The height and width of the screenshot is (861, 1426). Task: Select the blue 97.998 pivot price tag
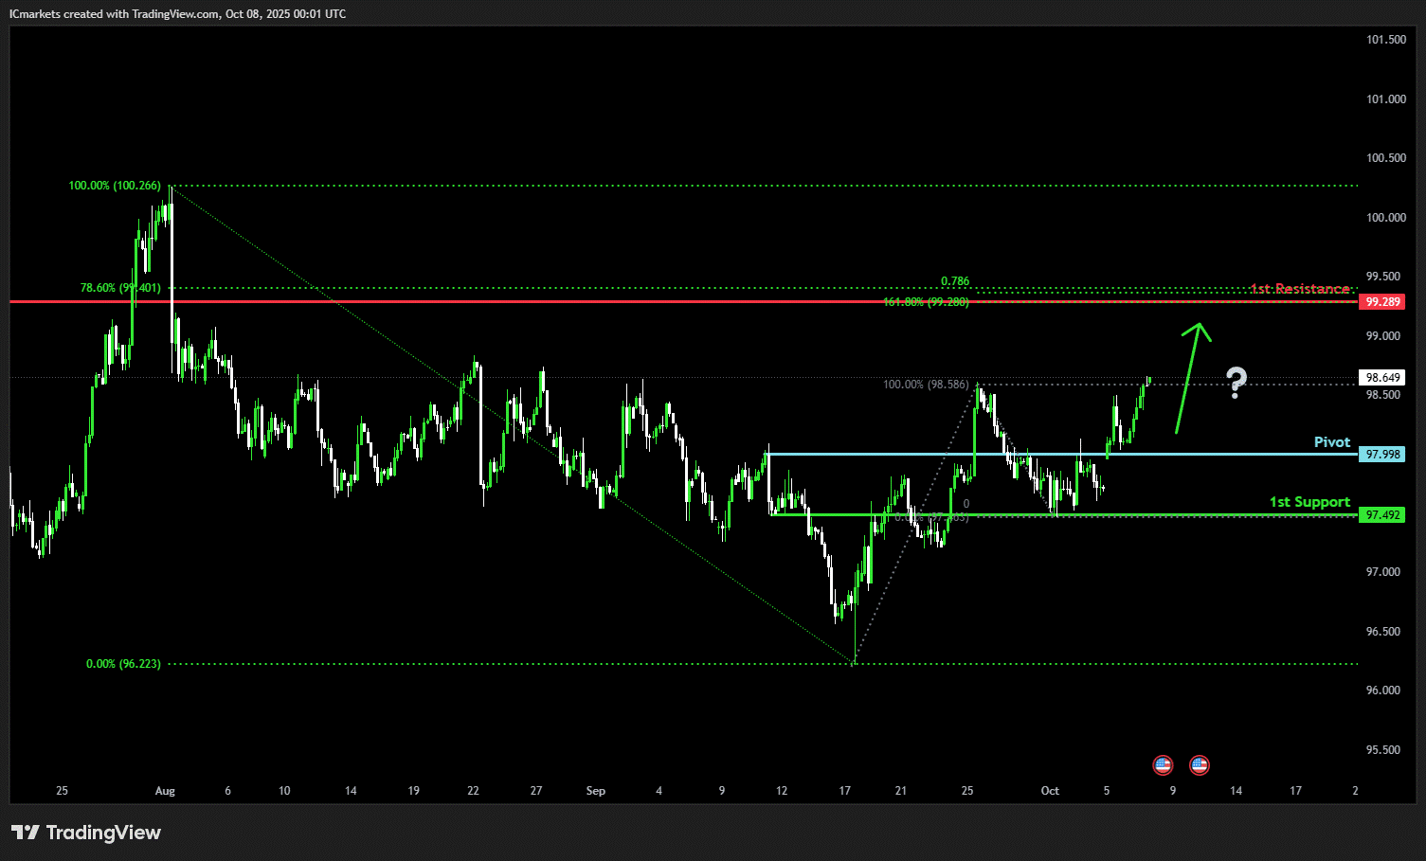[1381, 455]
